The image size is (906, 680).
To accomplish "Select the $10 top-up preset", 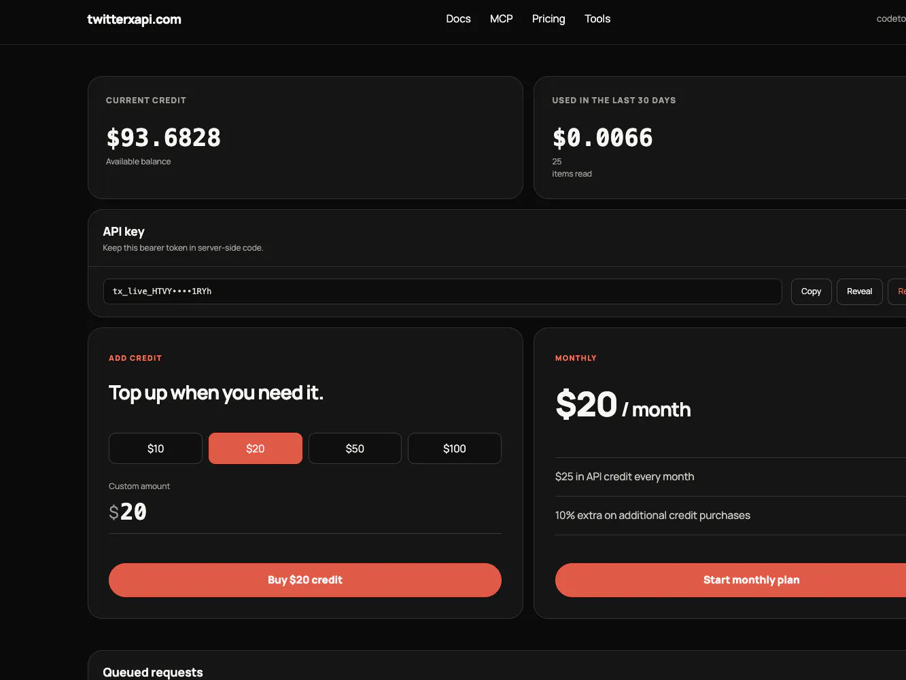I will pyautogui.click(x=156, y=448).
